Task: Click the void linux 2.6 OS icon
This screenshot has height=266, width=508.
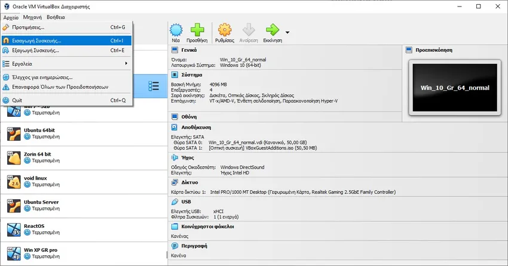Action: [x=14, y=182]
